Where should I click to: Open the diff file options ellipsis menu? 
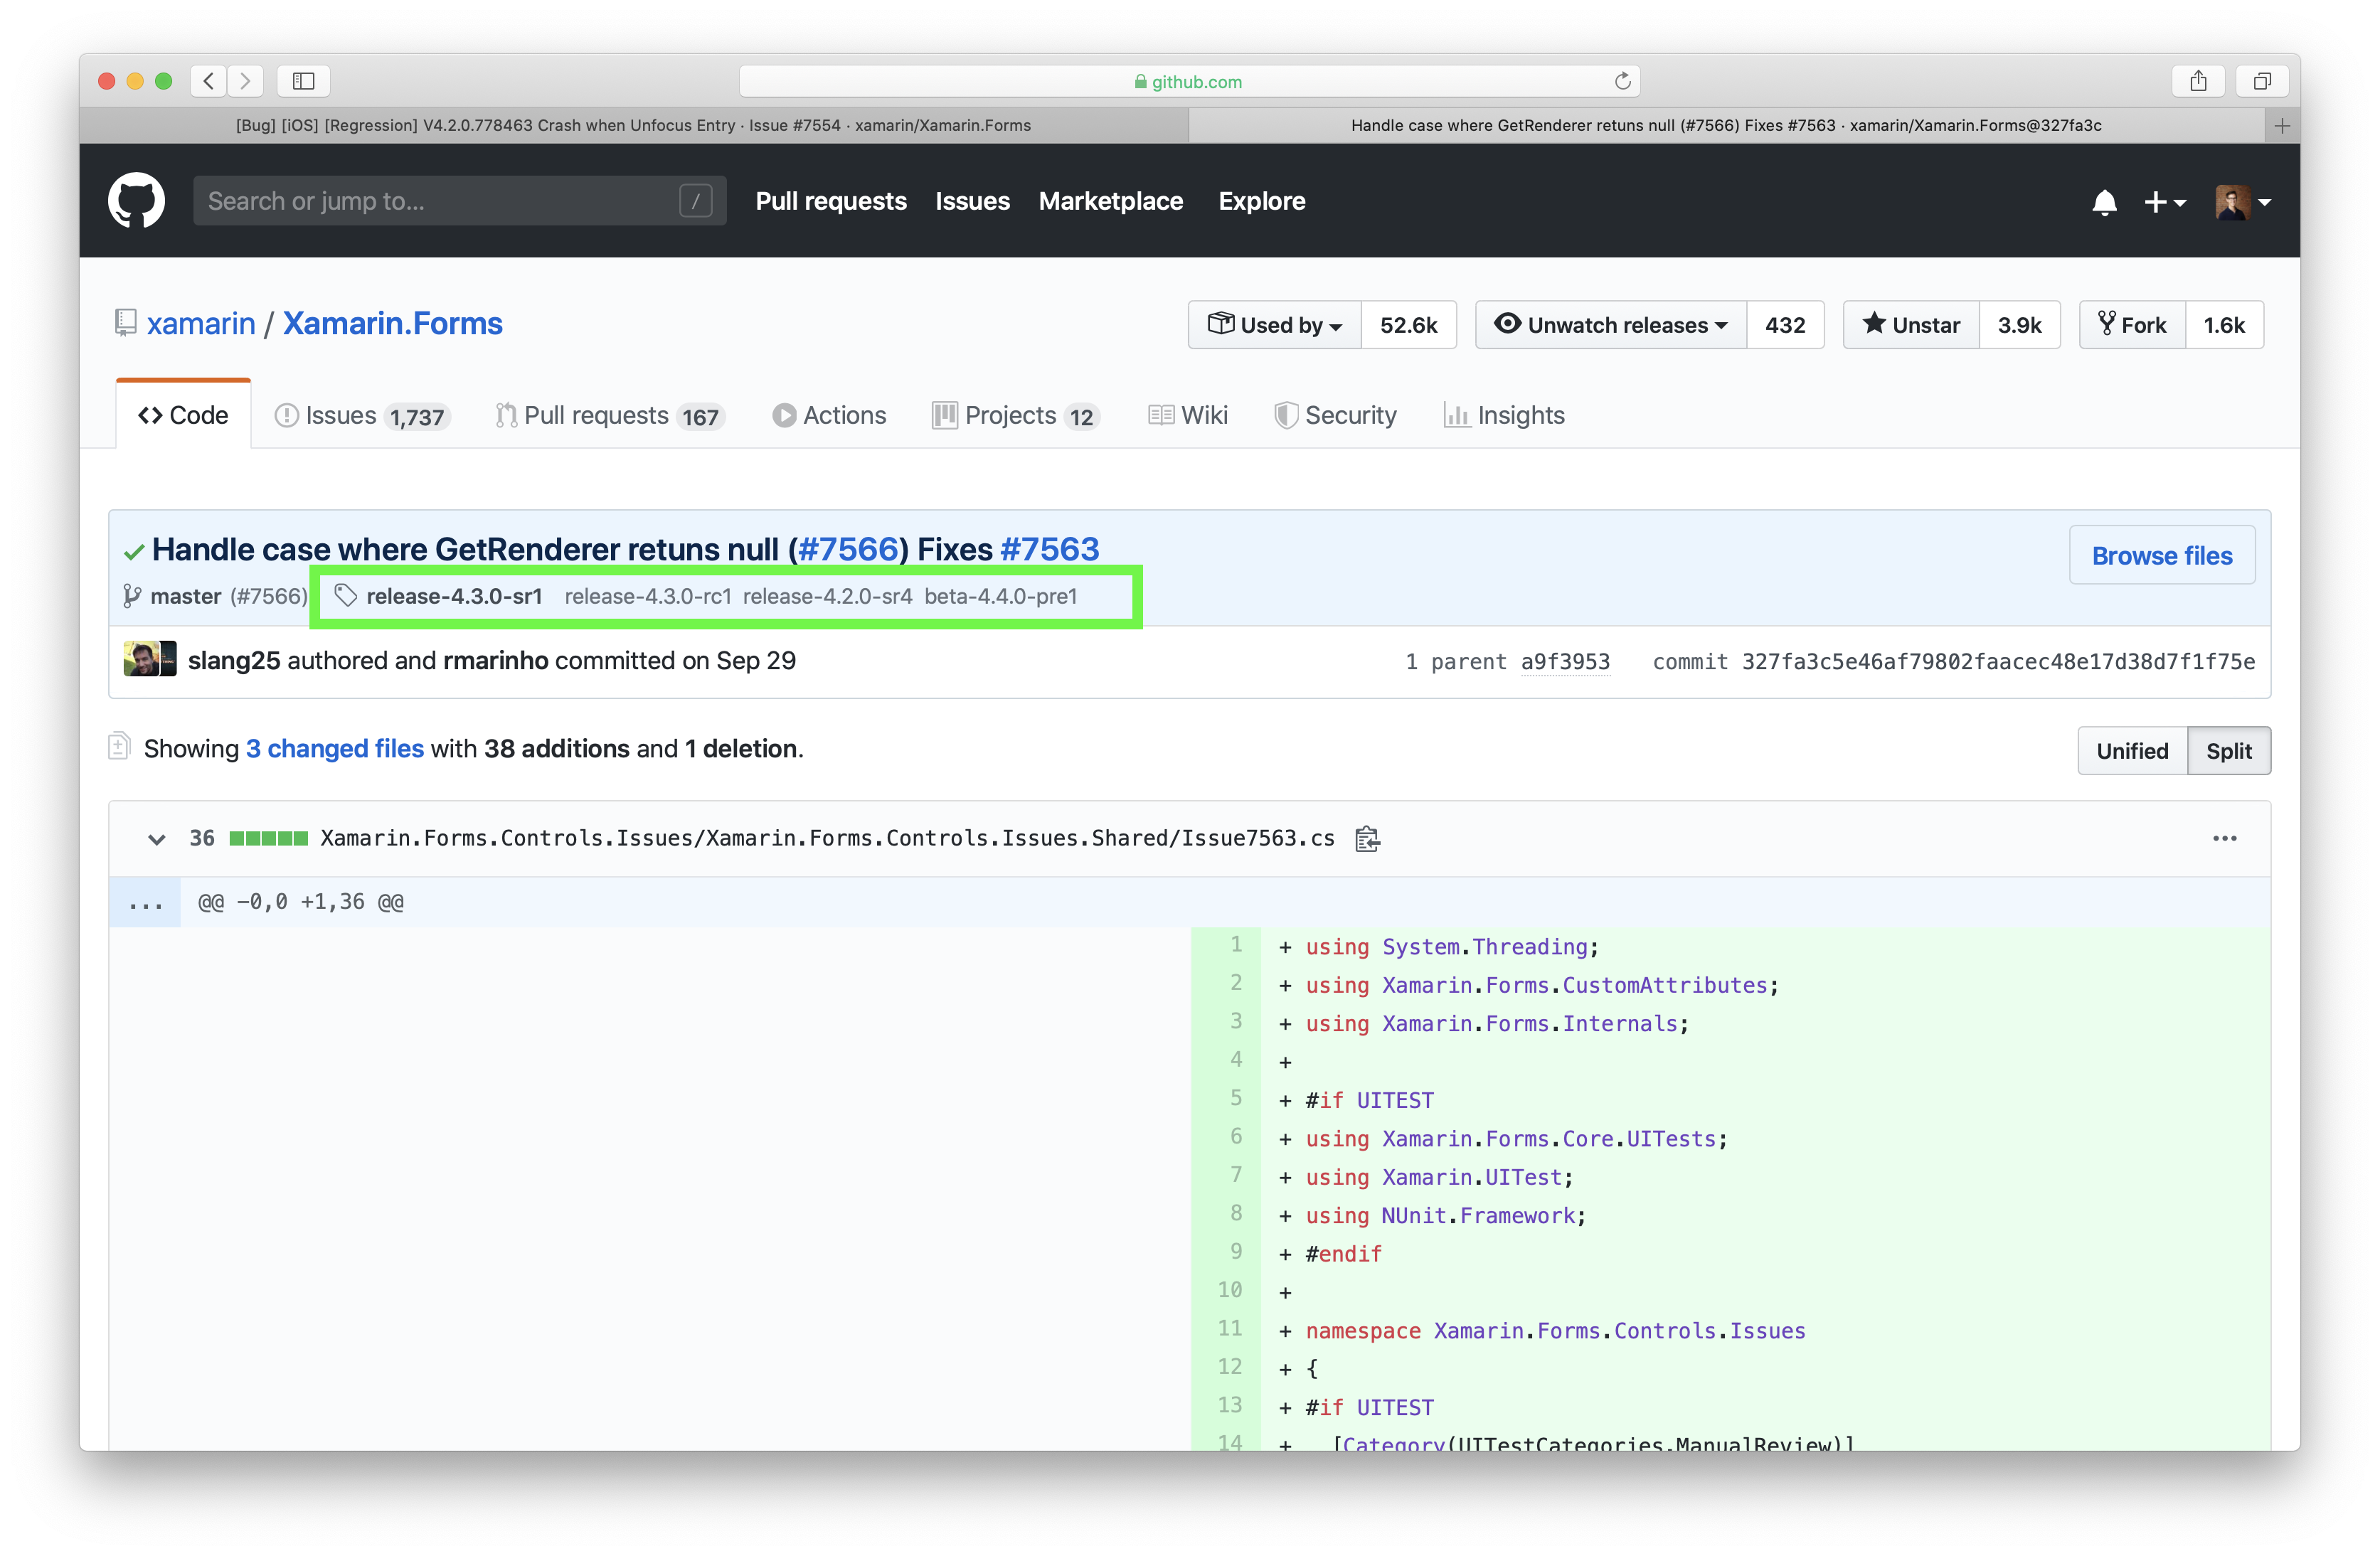coord(2224,838)
